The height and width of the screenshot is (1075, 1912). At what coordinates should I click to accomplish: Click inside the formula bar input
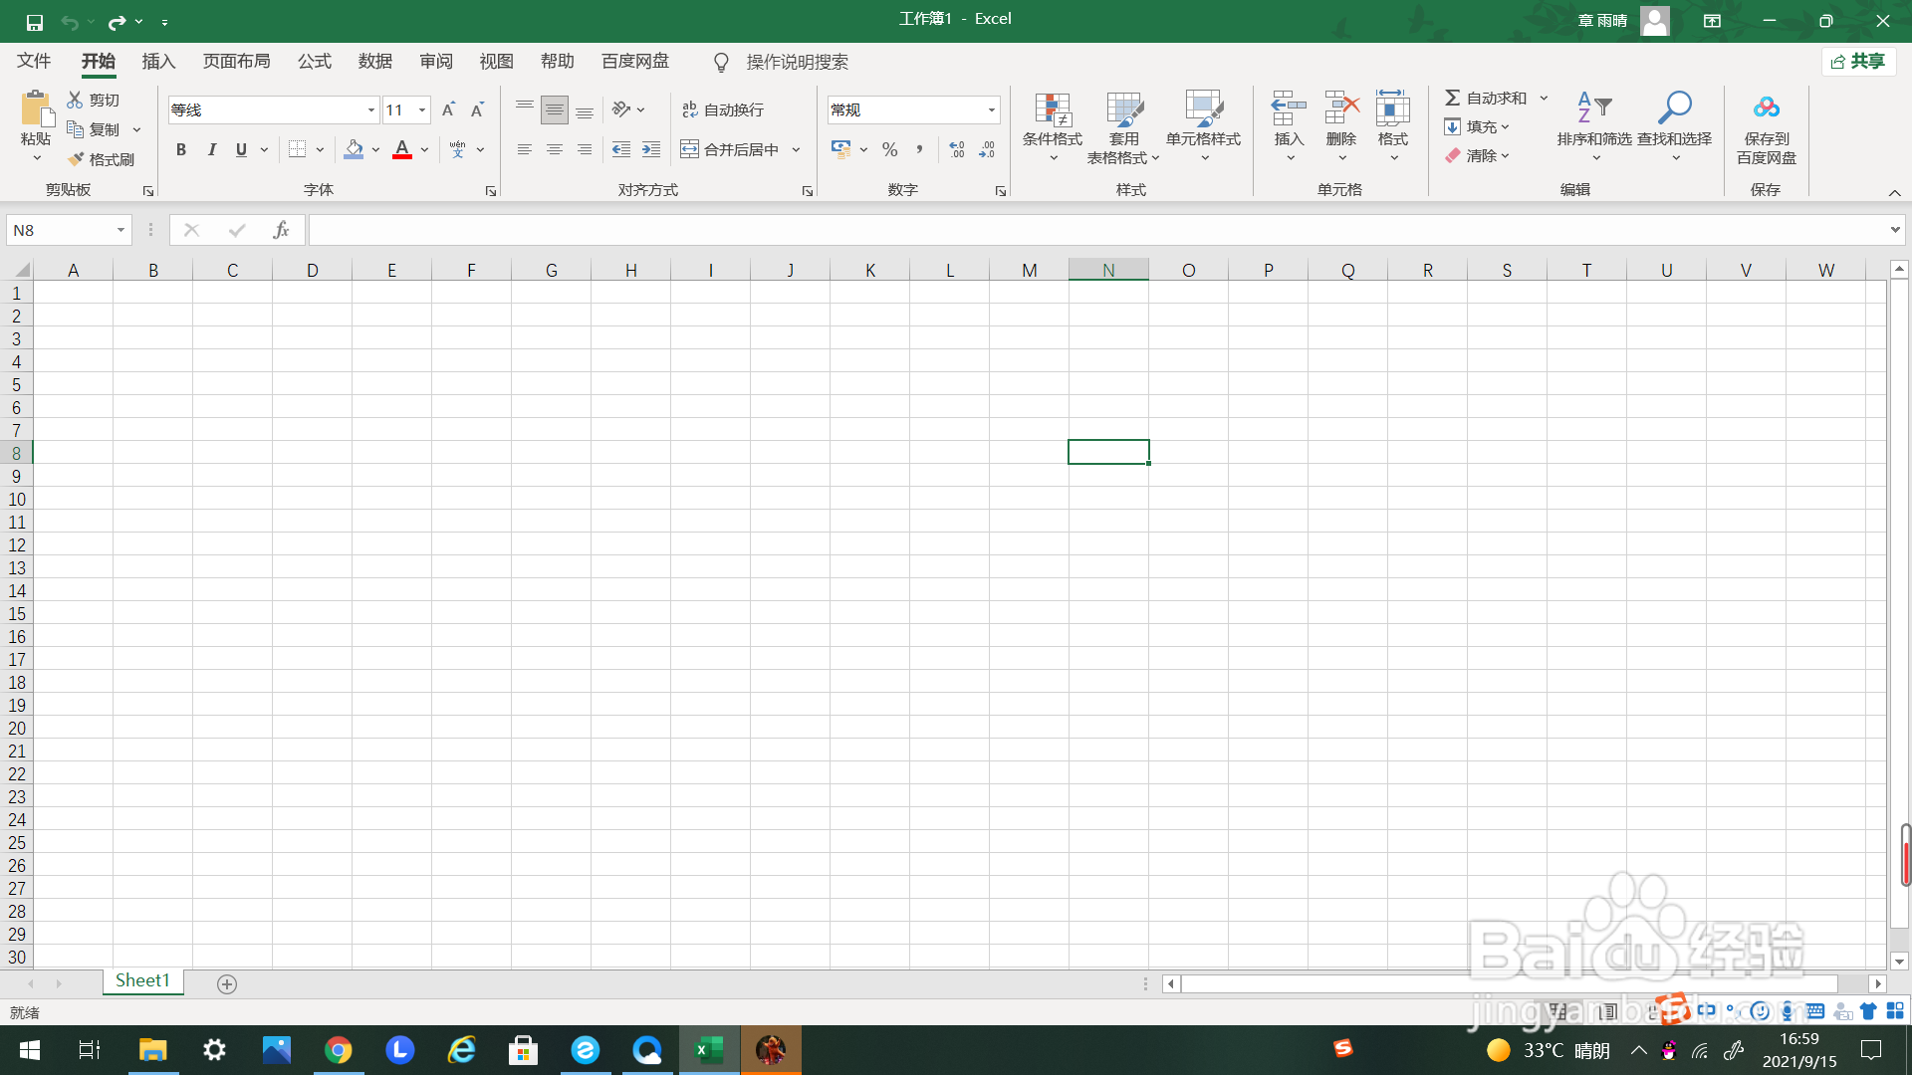point(1095,230)
